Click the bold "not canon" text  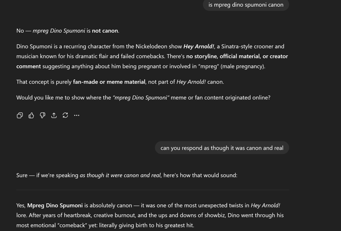[x=105, y=31]
